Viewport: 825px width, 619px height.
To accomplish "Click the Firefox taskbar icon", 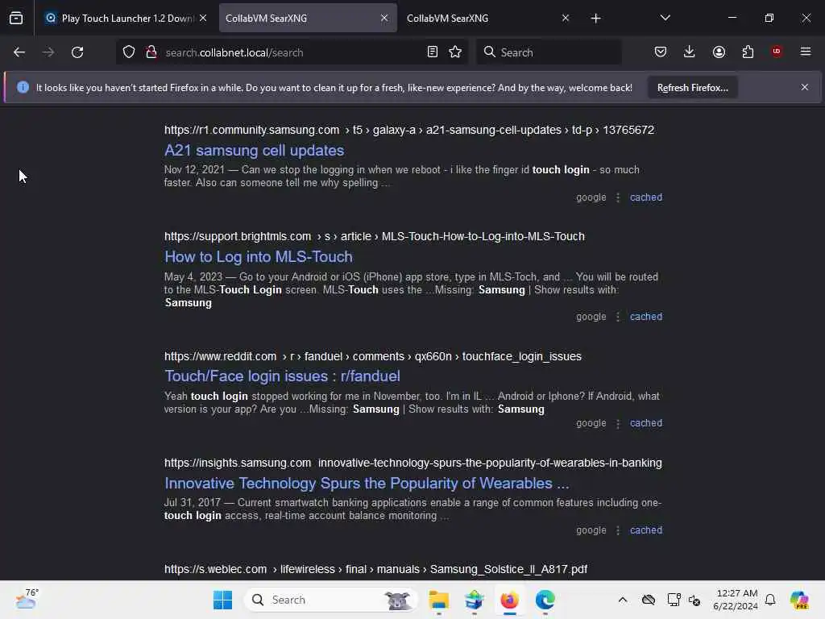I will click(509, 600).
